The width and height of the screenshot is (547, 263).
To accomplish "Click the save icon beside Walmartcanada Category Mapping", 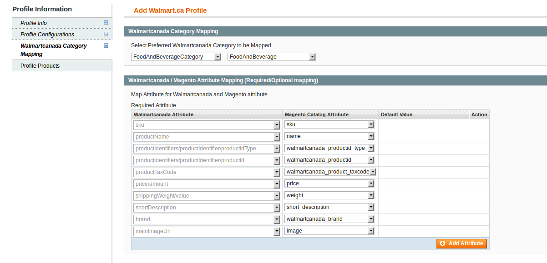I will pyautogui.click(x=106, y=45).
